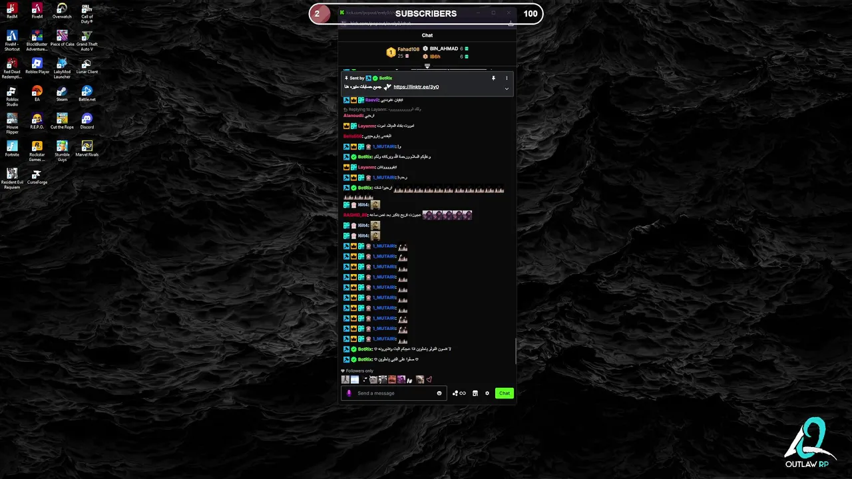The width and height of the screenshot is (852, 479).
Task: Open Discord from the desktop
Action: click(87, 122)
